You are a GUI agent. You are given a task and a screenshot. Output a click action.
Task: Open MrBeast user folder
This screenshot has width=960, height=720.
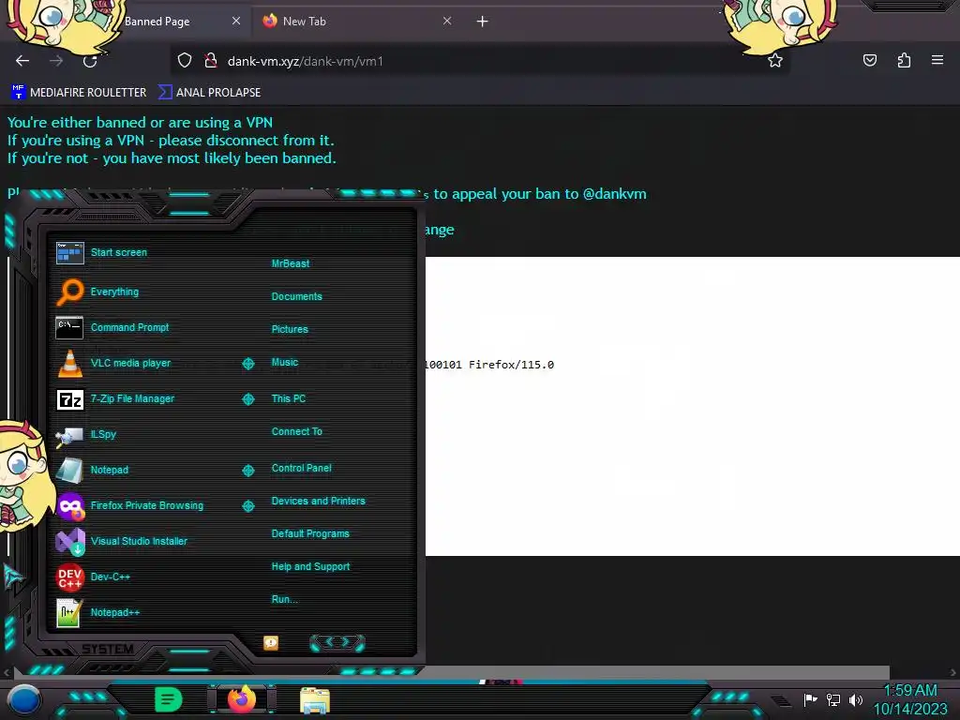[x=291, y=263]
